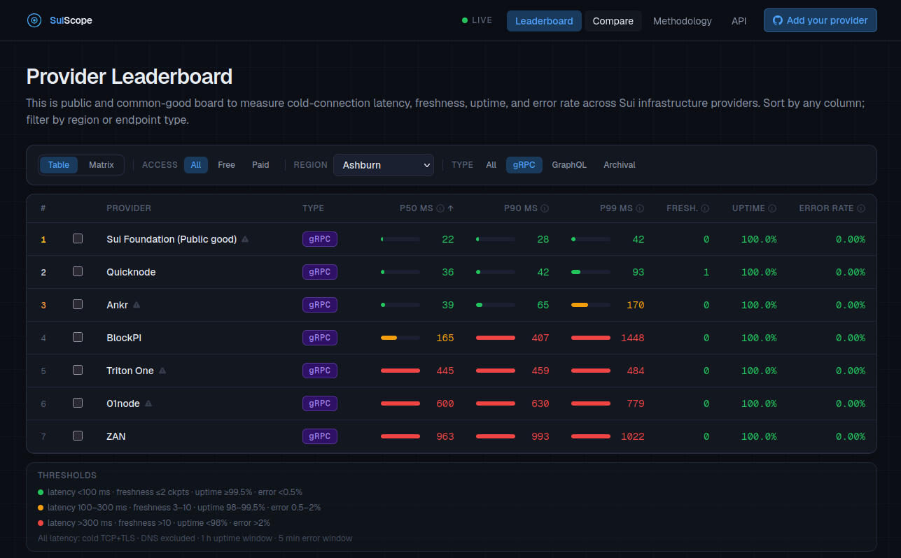This screenshot has width=901, height=558.
Task: Click the info icon next to P50 MS
Action: tap(440, 208)
